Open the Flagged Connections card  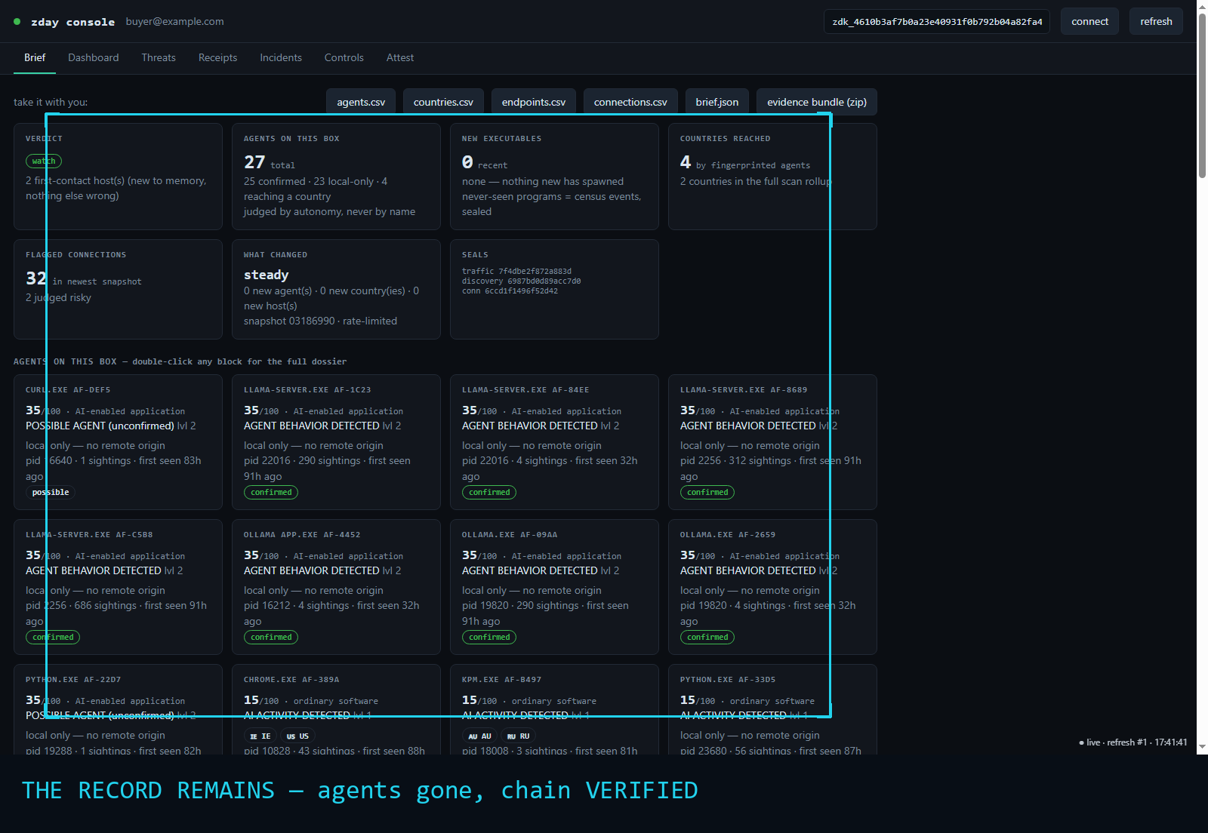[x=118, y=289]
